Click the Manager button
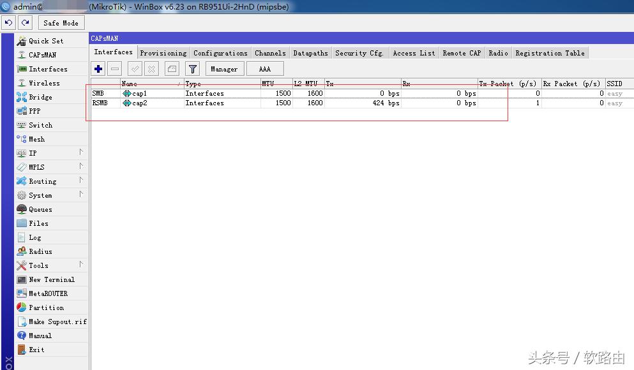 point(224,69)
